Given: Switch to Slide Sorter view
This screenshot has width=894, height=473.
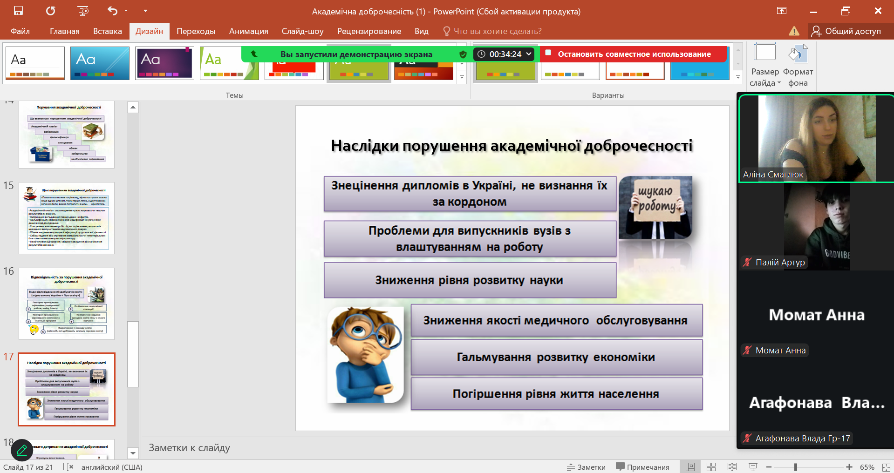Looking at the screenshot, I should pyautogui.click(x=711, y=467).
